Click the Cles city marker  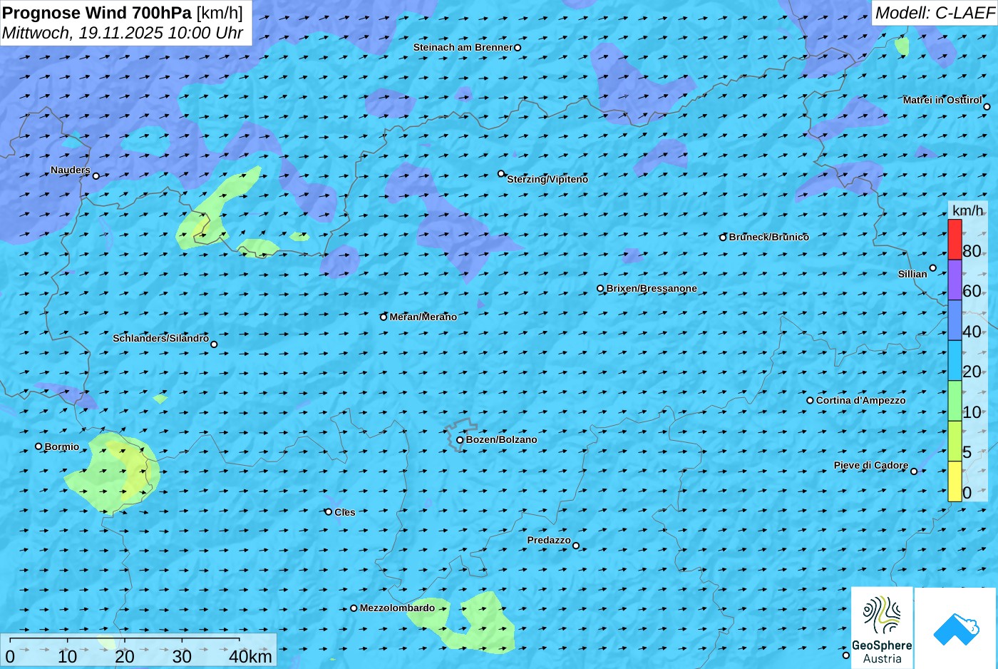click(x=329, y=511)
